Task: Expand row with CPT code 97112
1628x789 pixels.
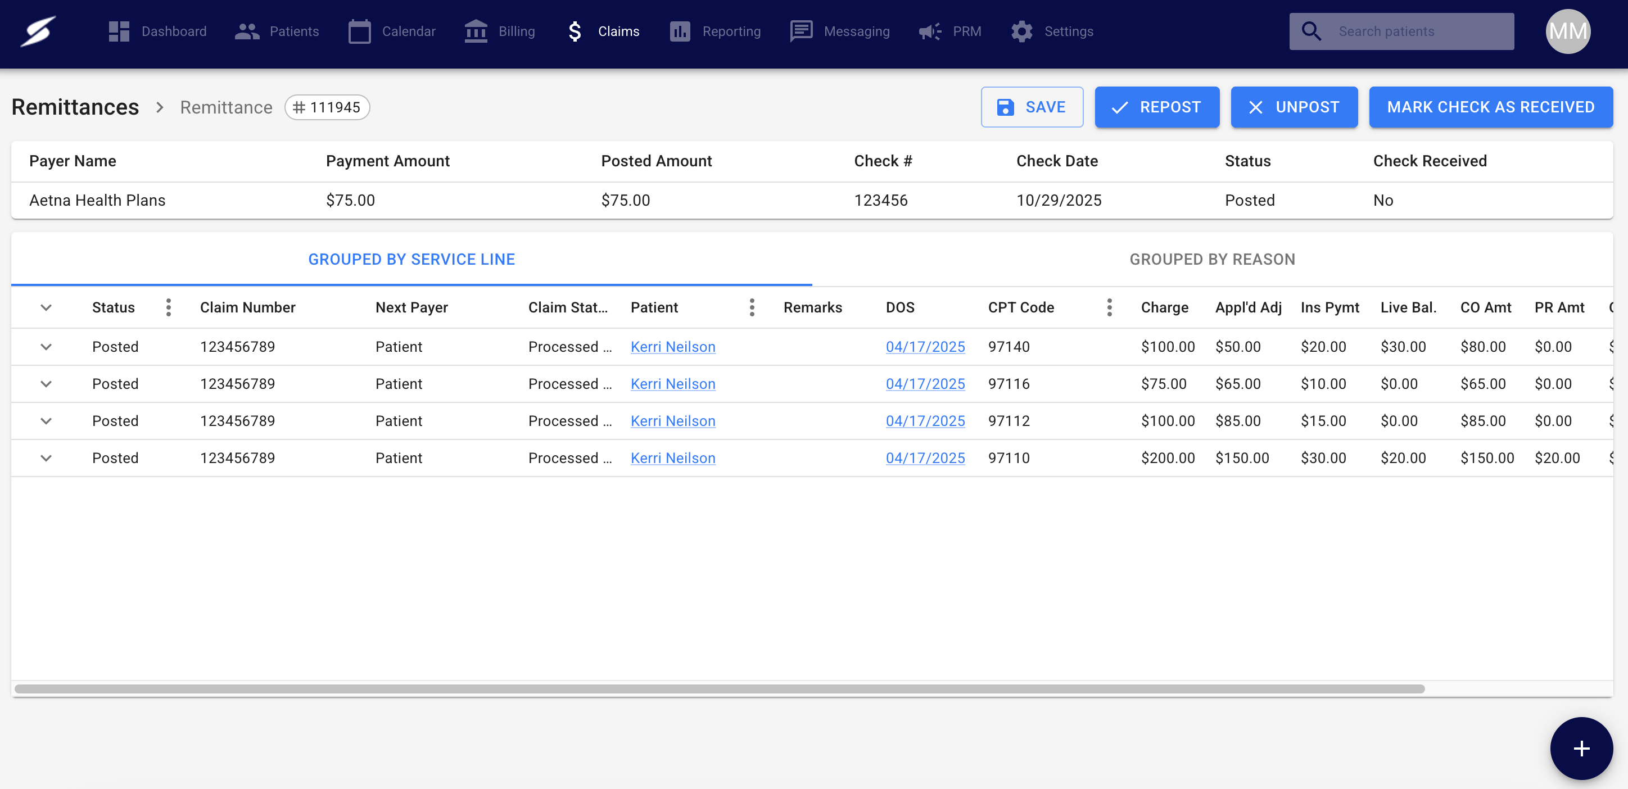Action: tap(46, 421)
